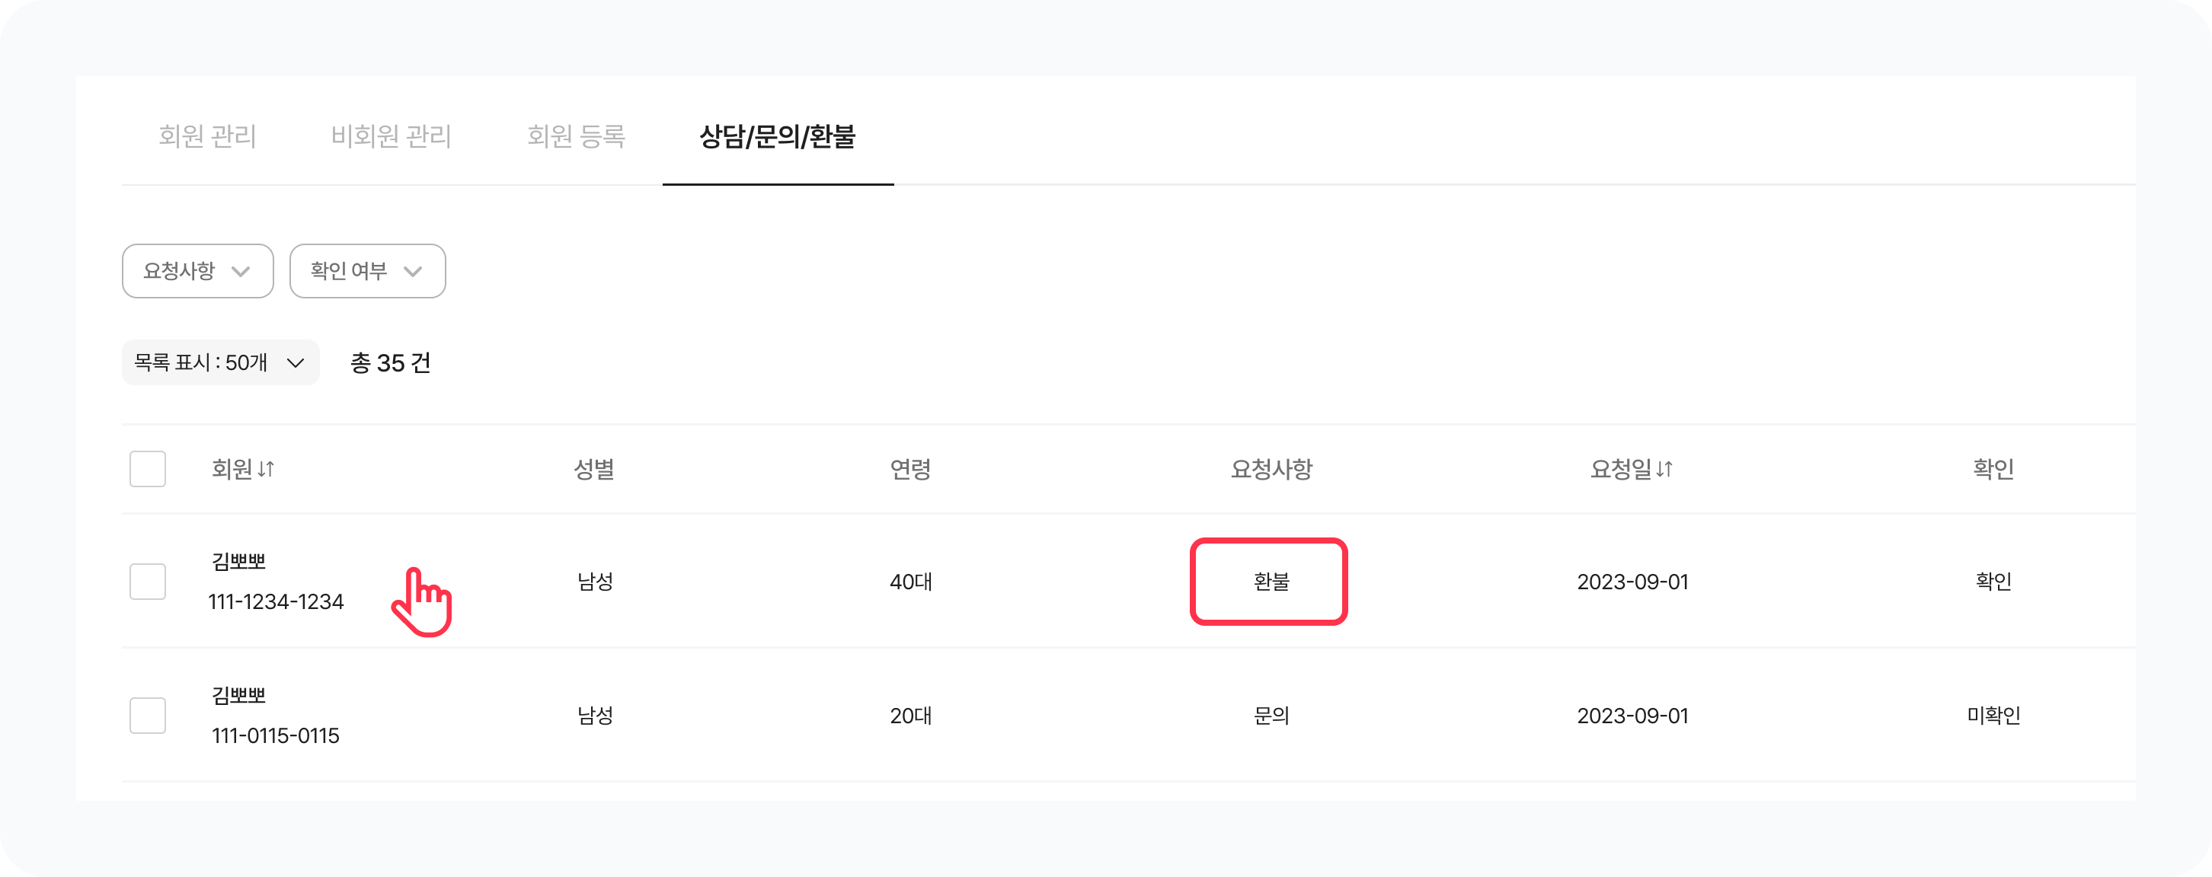Open the 회원 등록 tab
Viewport: 2212px width, 877px height.
click(x=576, y=136)
